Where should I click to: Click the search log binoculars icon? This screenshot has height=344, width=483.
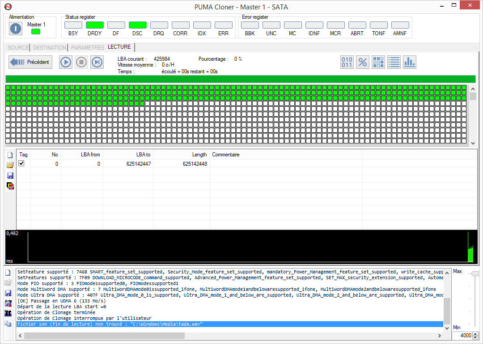[x=8, y=313]
